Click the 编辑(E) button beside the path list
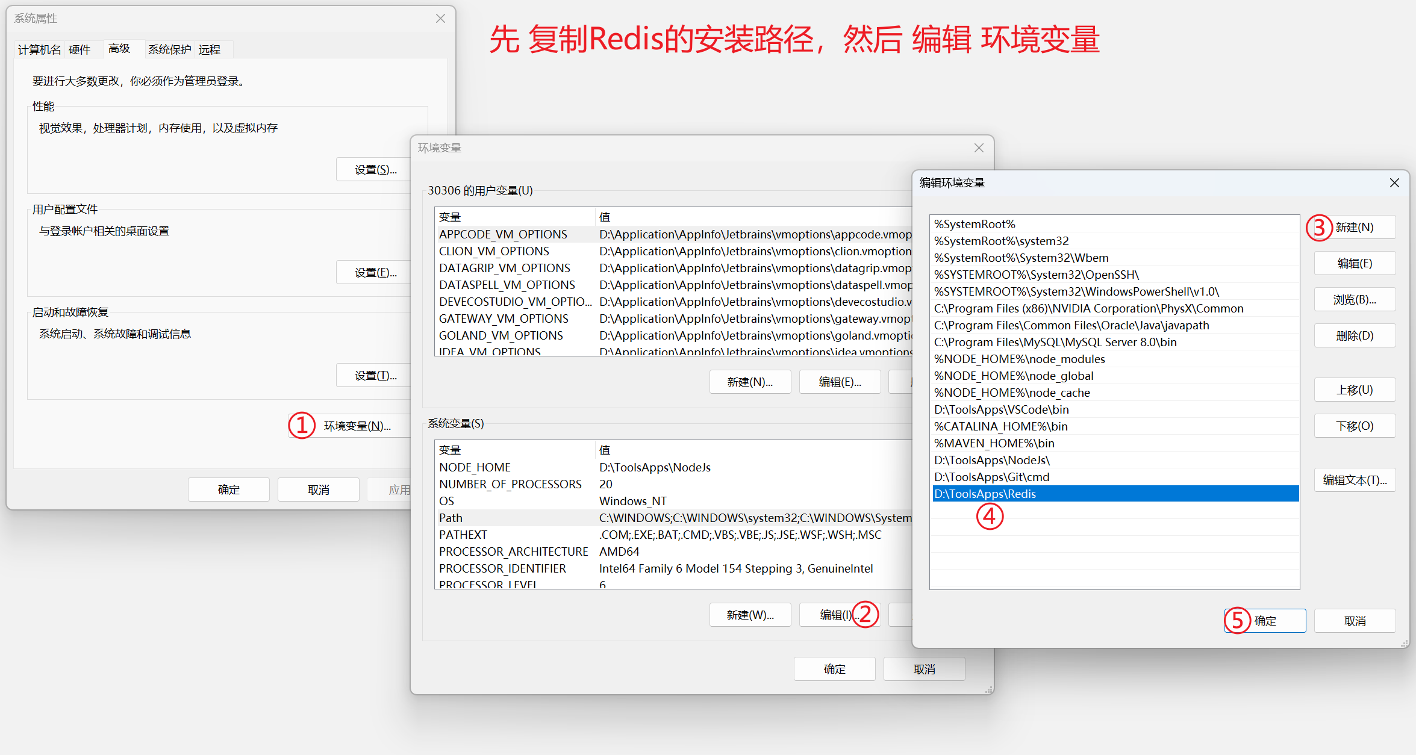1416x755 pixels. [x=1354, y=264]
